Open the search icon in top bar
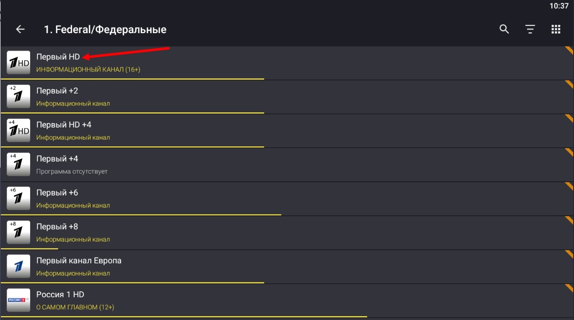This screenshot has height=320, width=574. [x=503, y=29]
